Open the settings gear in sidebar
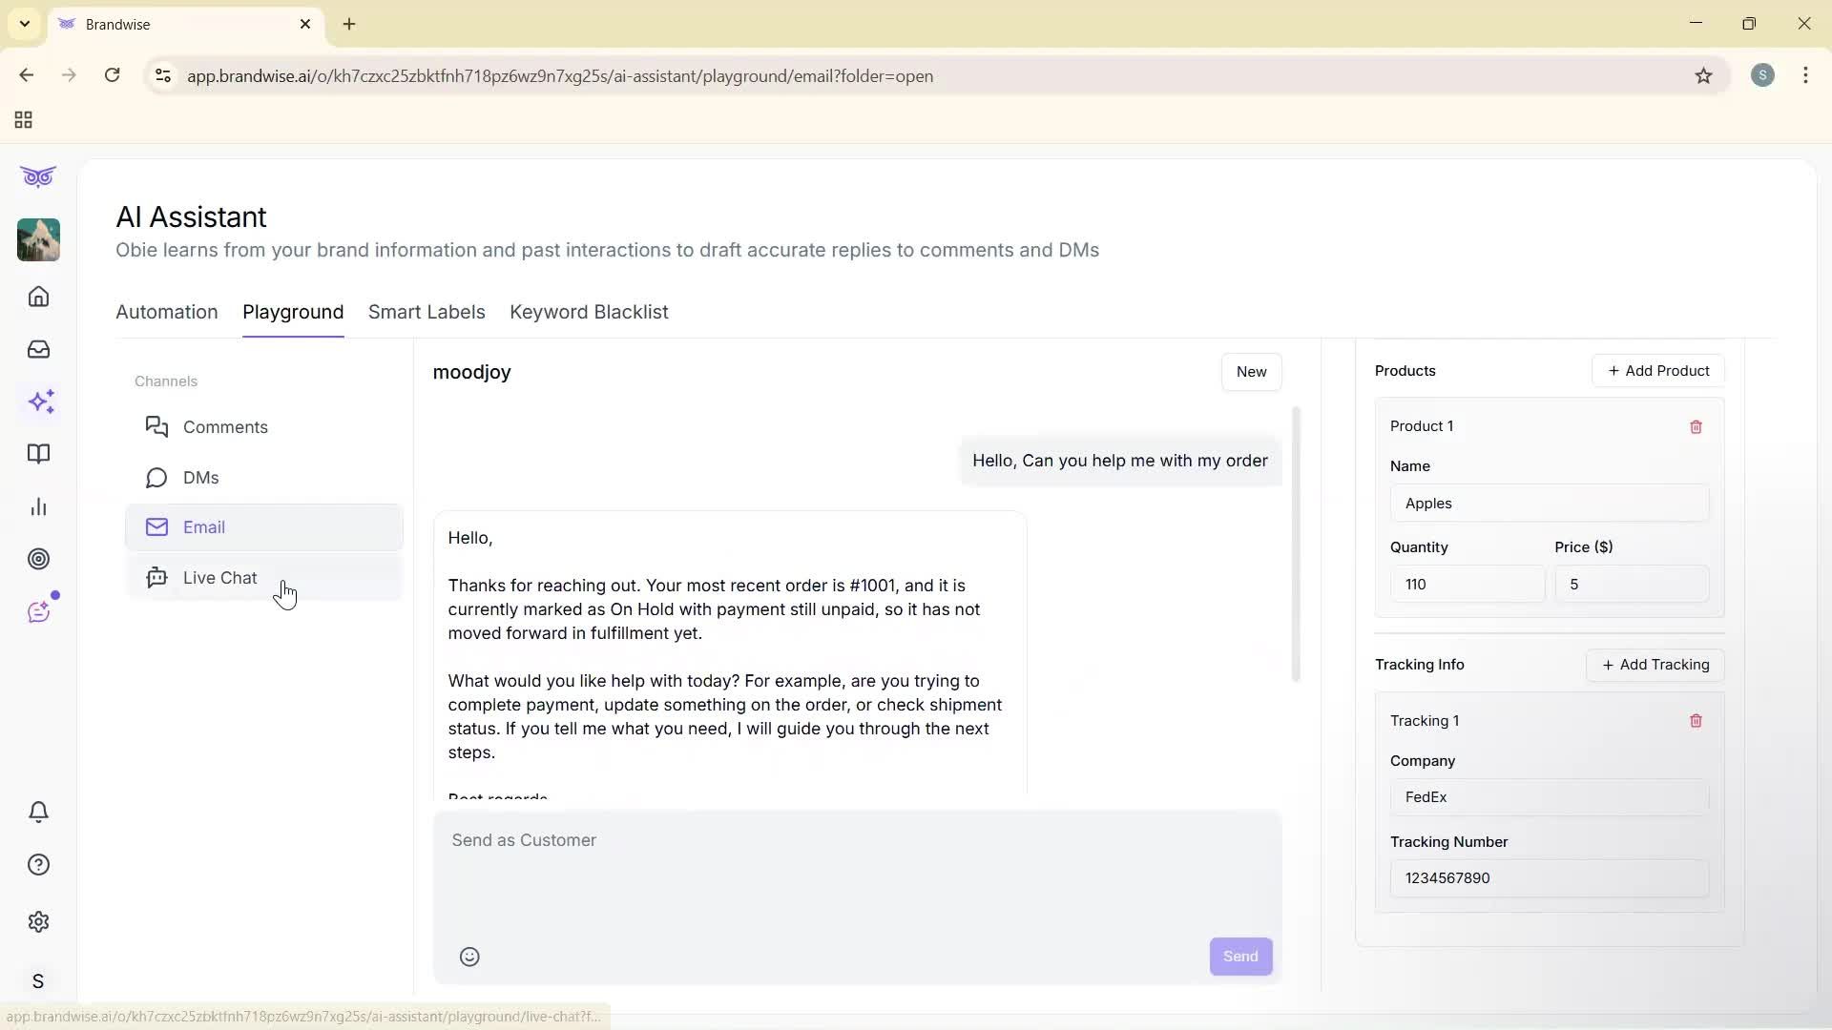 pos(38,921)
